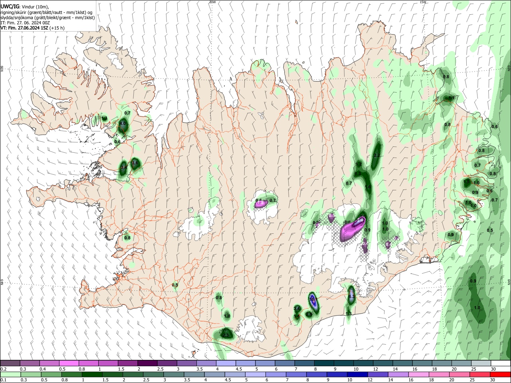511x383 pixels.
Task: Click the 4.0 precipitation value in the Westfjords
Action: [123, 124]
